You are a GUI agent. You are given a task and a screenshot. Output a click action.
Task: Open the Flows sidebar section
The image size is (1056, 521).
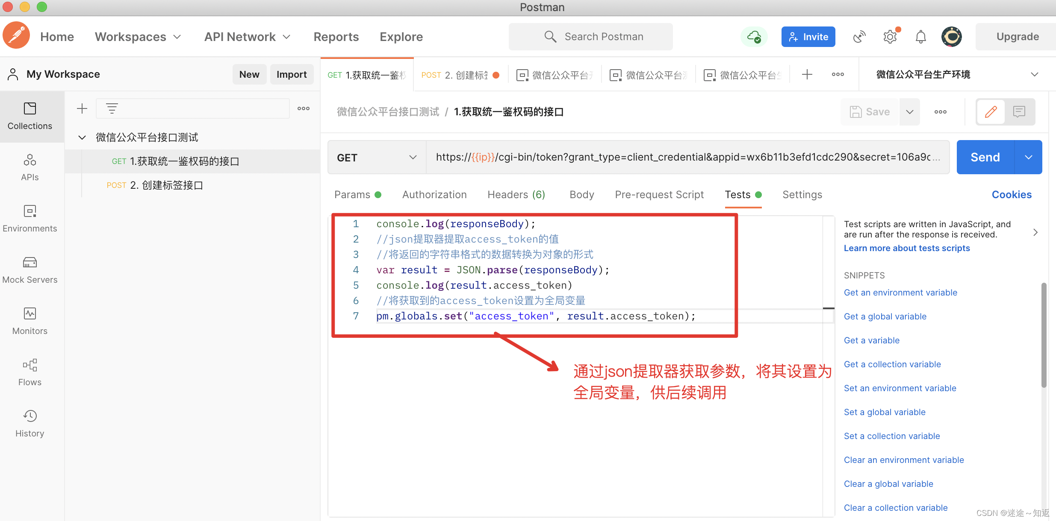click(x=29, y=372)
